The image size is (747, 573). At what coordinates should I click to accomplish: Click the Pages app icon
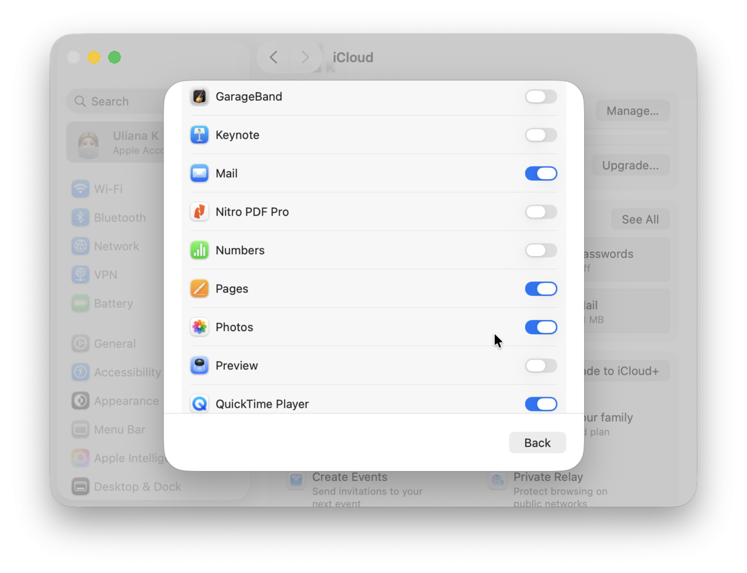point(199,289)
